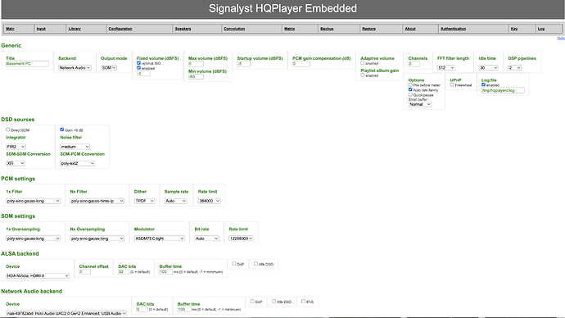
Task: Click the Max volume input field
Action: [196, 64]
